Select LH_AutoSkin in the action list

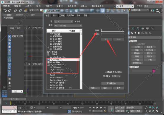(x=63, y=62)
